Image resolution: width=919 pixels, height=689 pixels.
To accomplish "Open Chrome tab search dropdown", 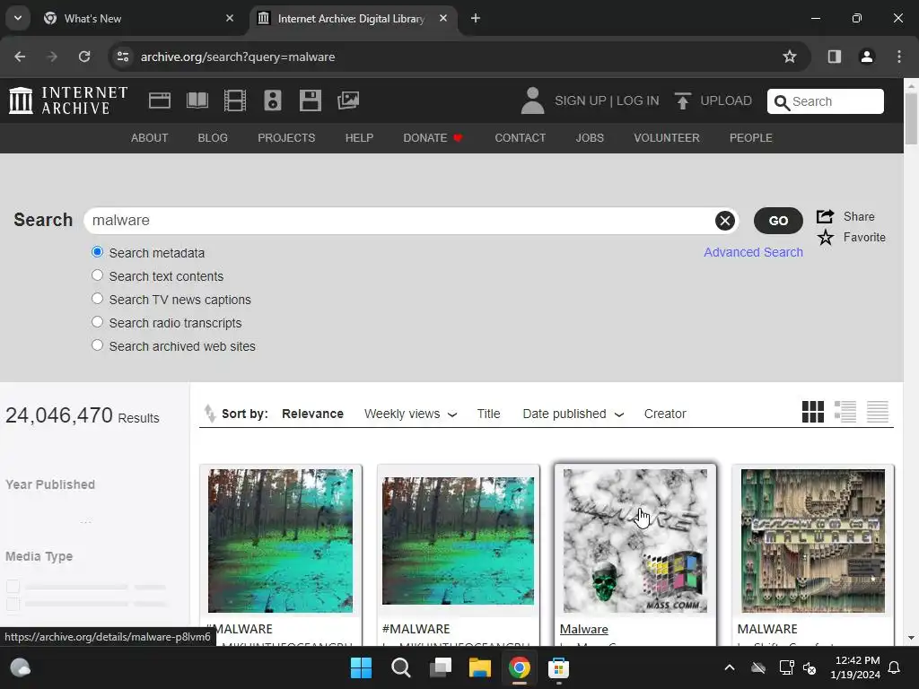I will [x=18, y=18].
